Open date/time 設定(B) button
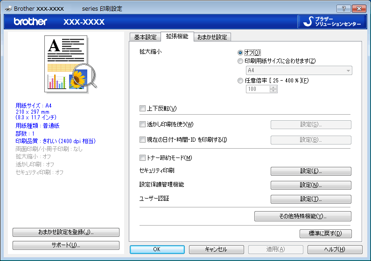Viewport: 371px width, 261px height. coord(311,140)
